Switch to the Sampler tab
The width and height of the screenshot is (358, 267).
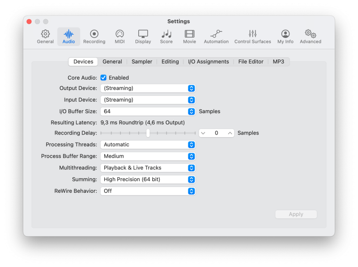click(x=142, y=62)
